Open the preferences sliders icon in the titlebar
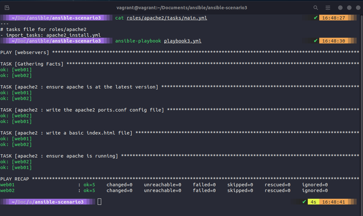The image size is (363, 216). pyautogui.click(x=328, y=7)
